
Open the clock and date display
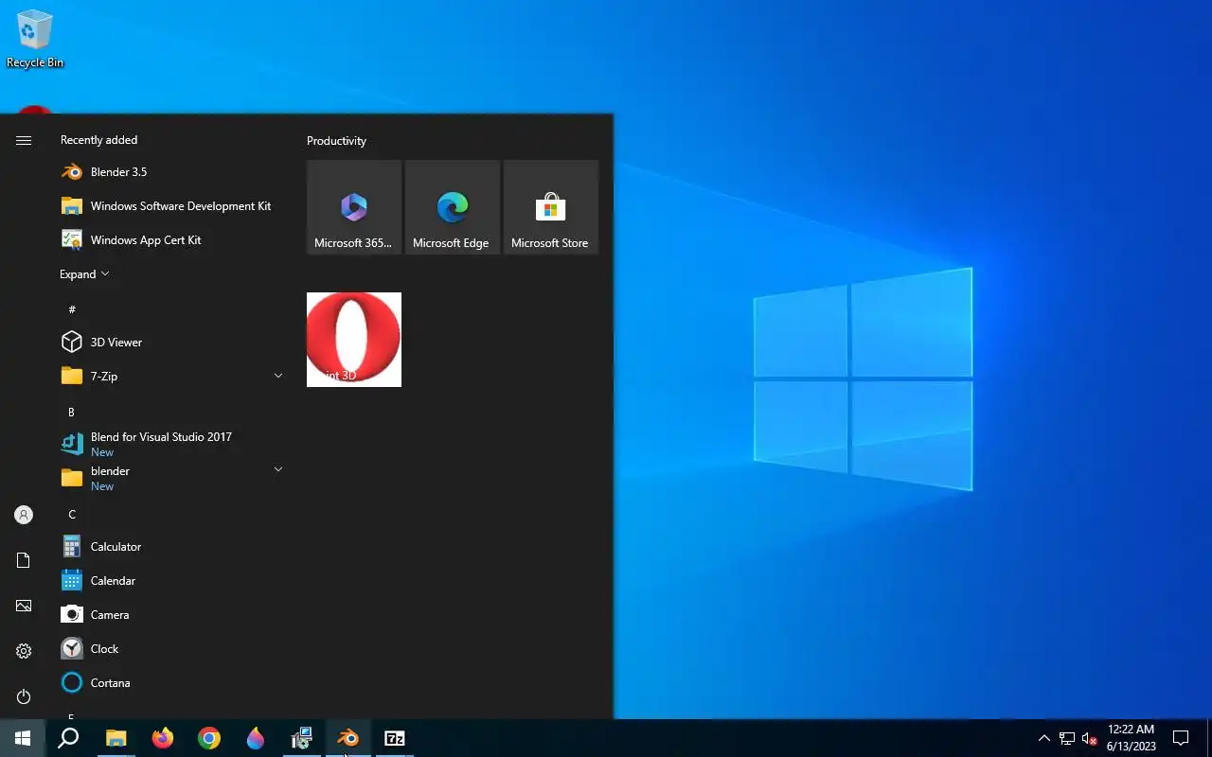pos(1132,738)
